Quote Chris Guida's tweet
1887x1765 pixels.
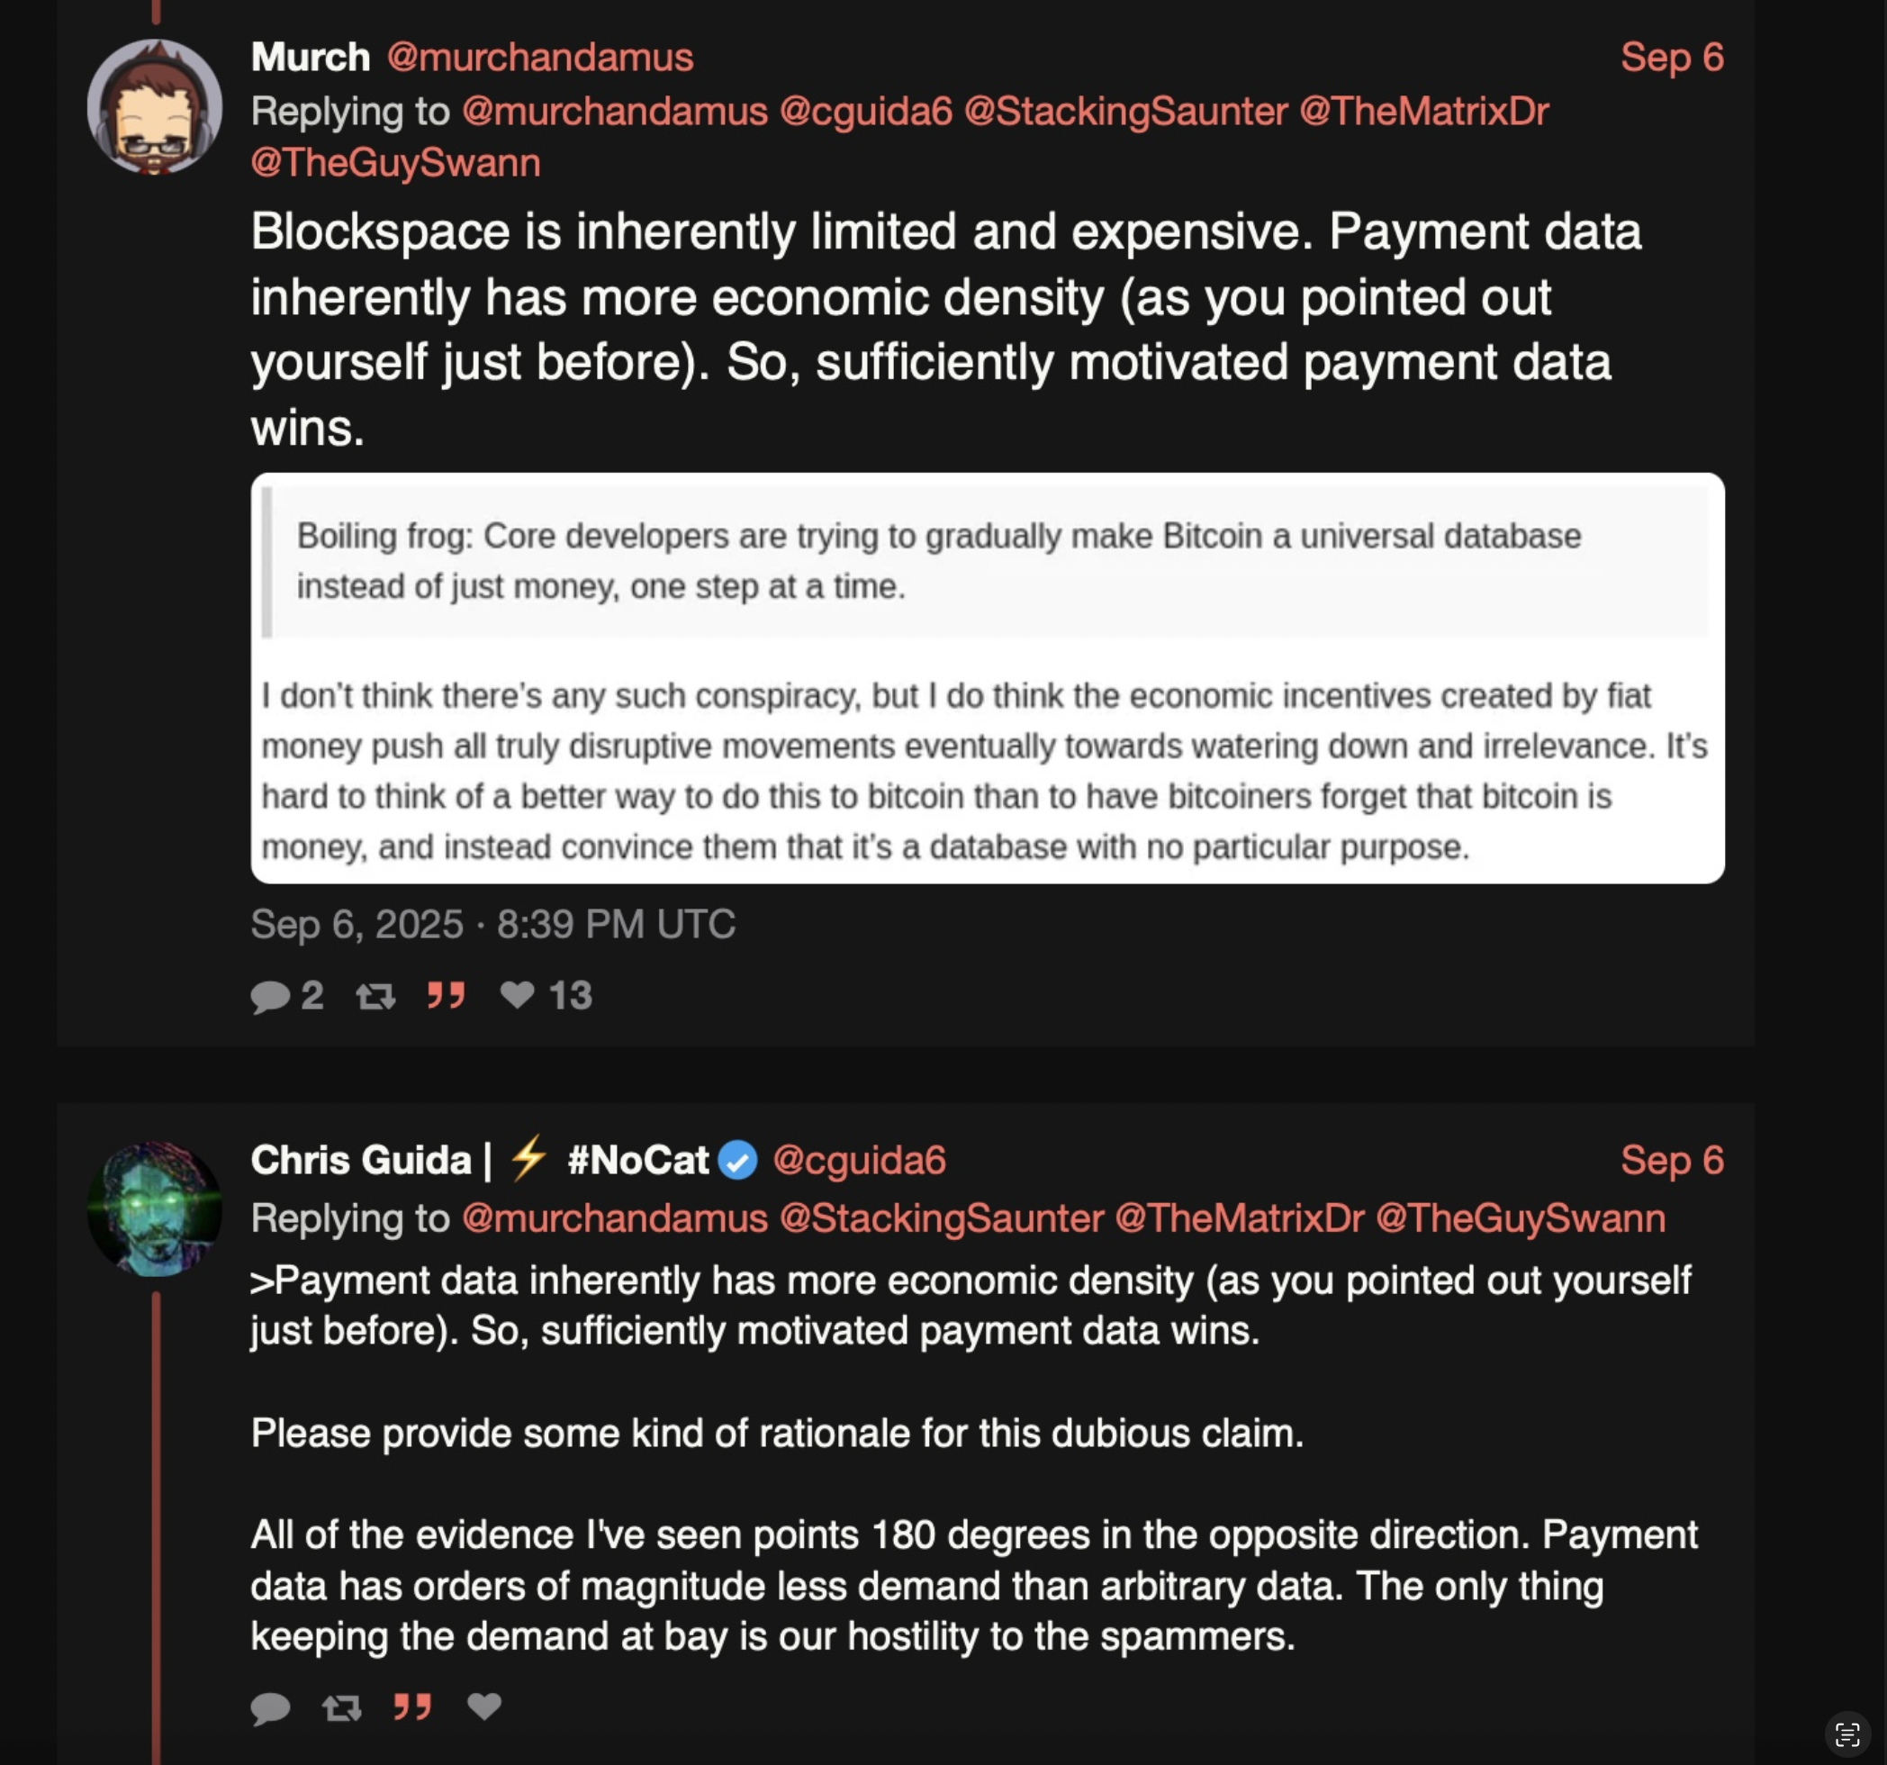point(413,1707)
